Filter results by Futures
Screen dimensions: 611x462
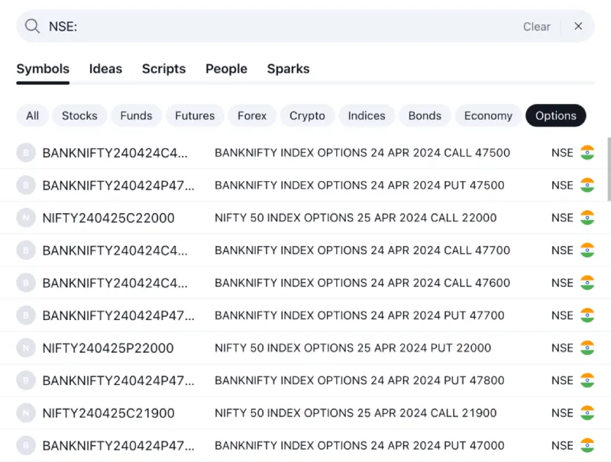click(x=195, y=116)
